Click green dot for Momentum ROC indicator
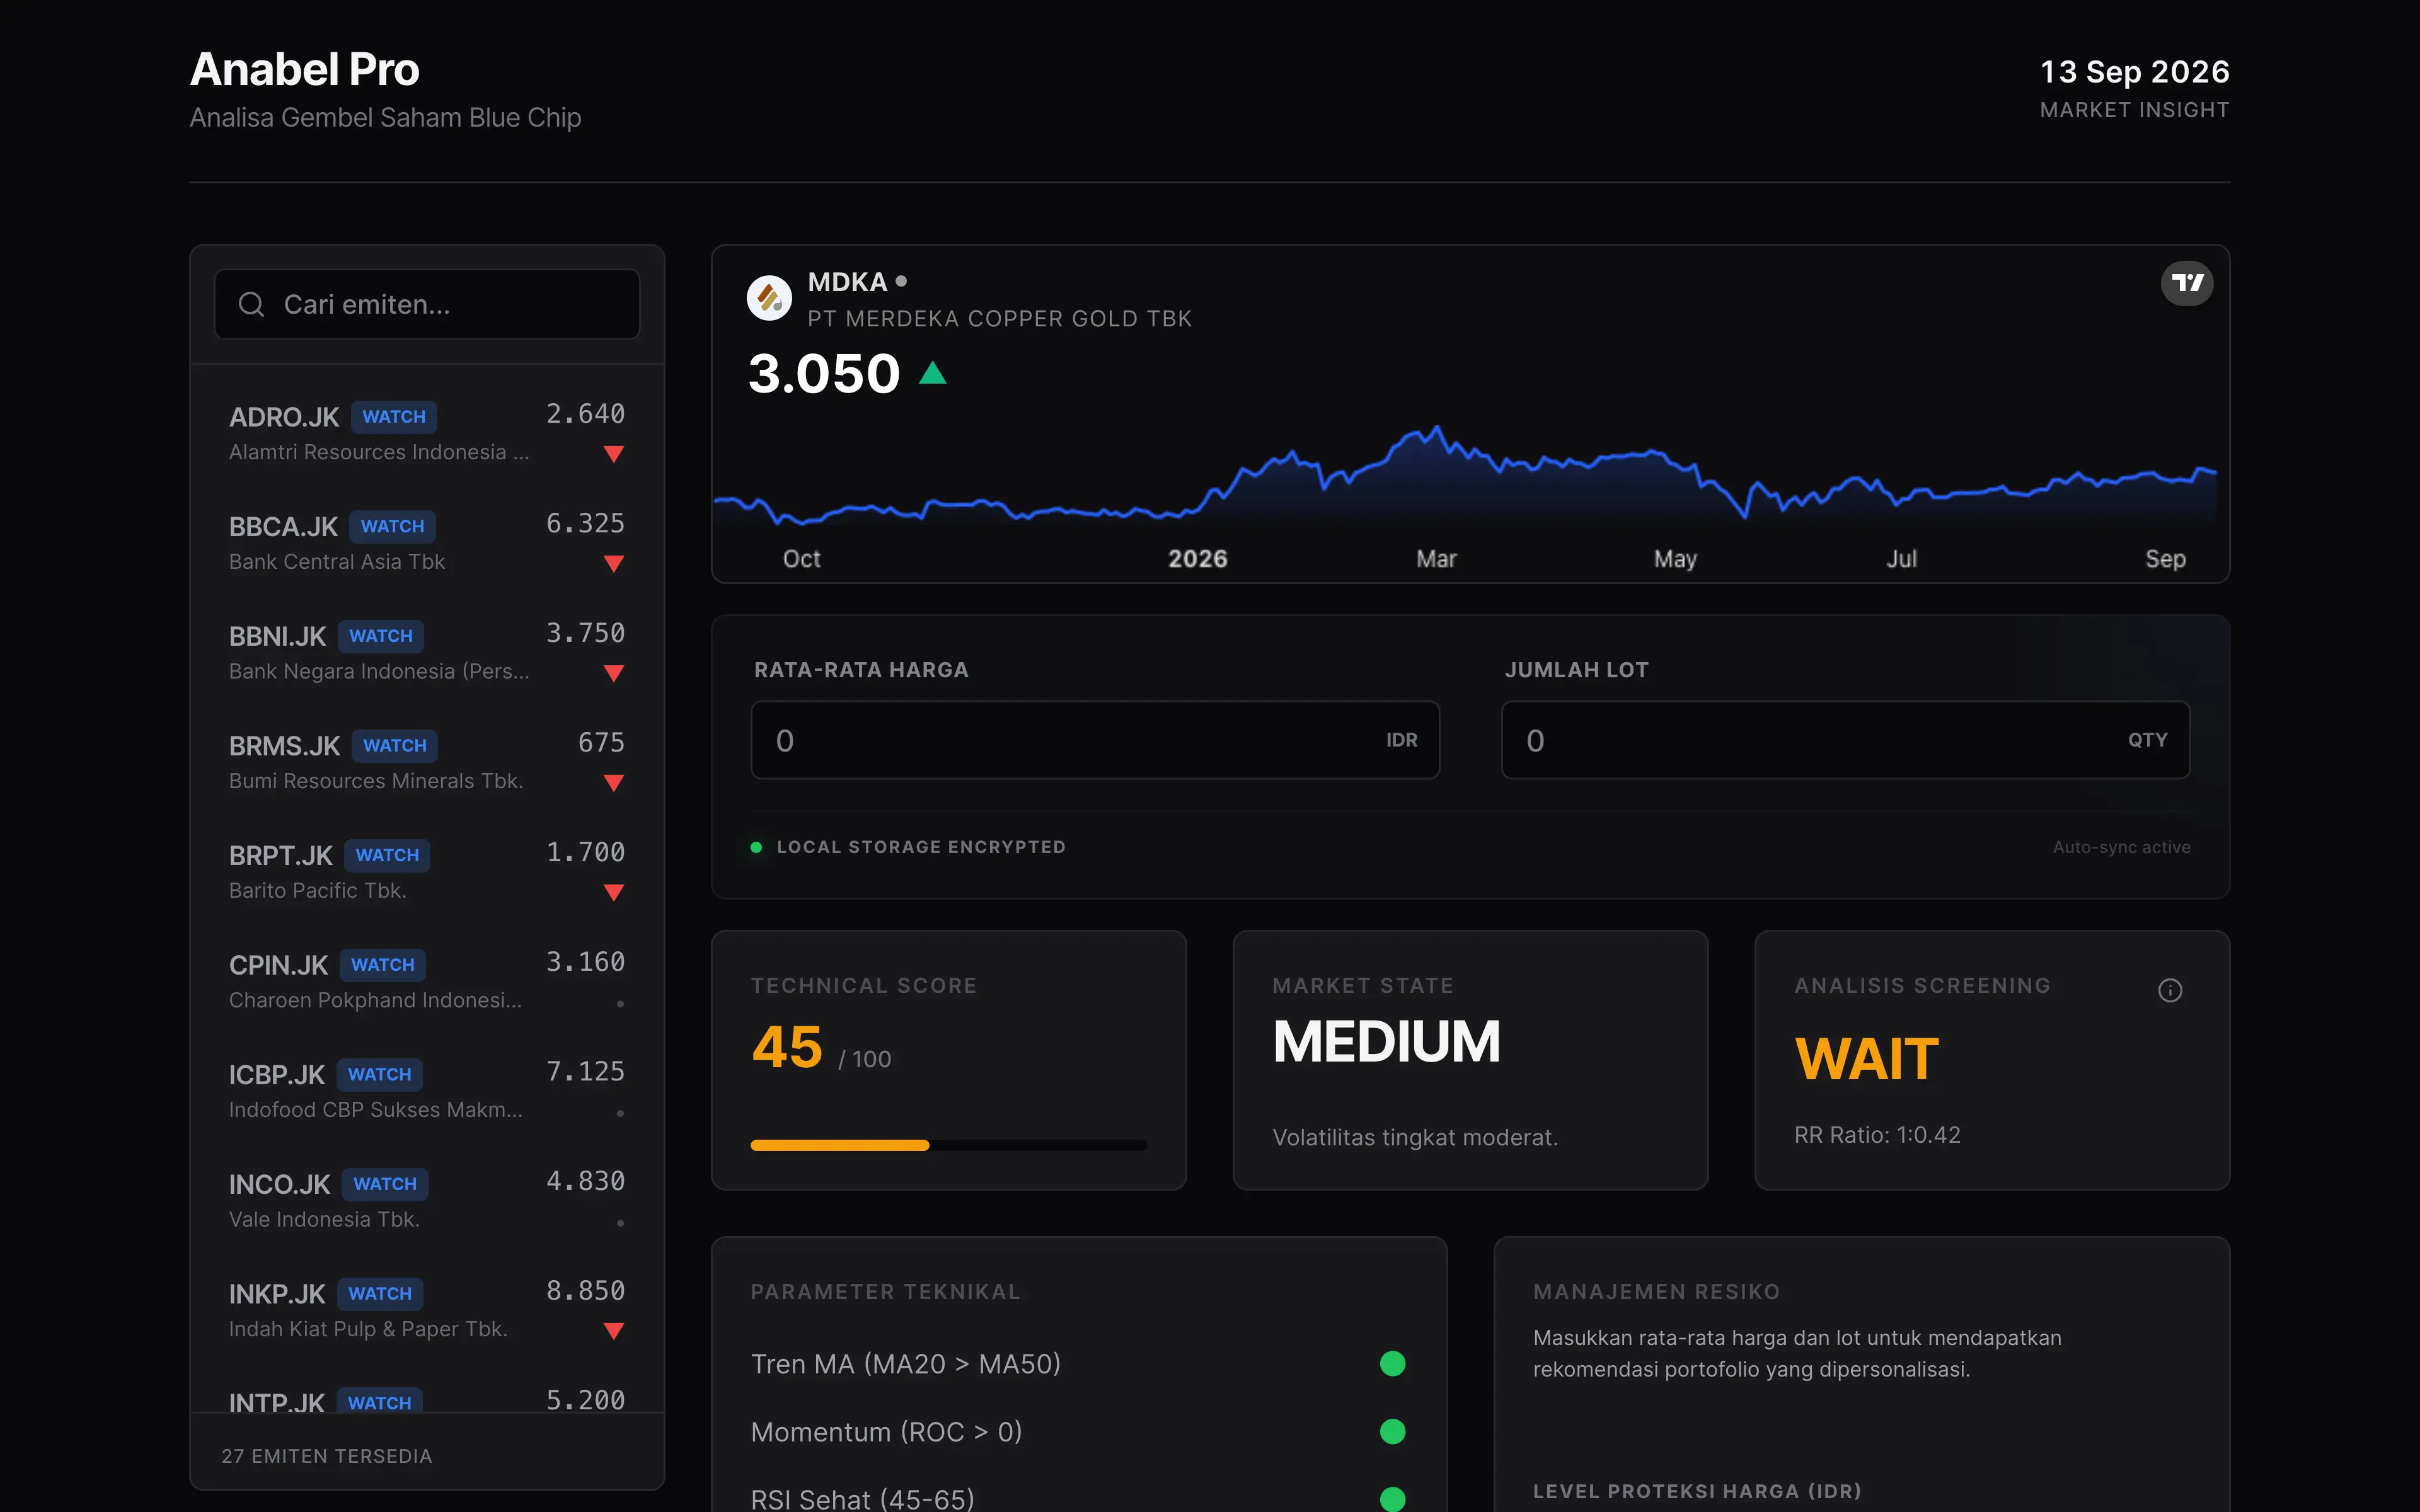 pyautogui.click(x=1392, y=1432)
